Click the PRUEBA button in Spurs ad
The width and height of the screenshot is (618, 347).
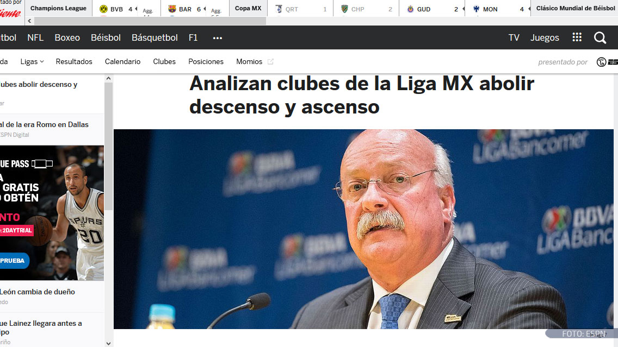tap(12, 261)
